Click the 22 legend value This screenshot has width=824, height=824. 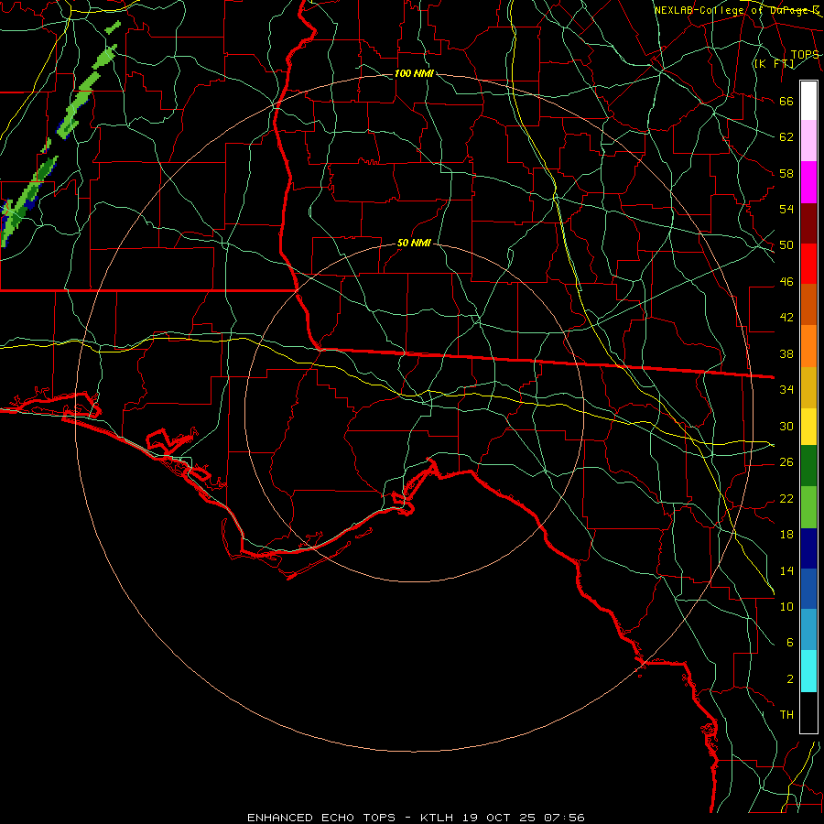pos(786,498)
